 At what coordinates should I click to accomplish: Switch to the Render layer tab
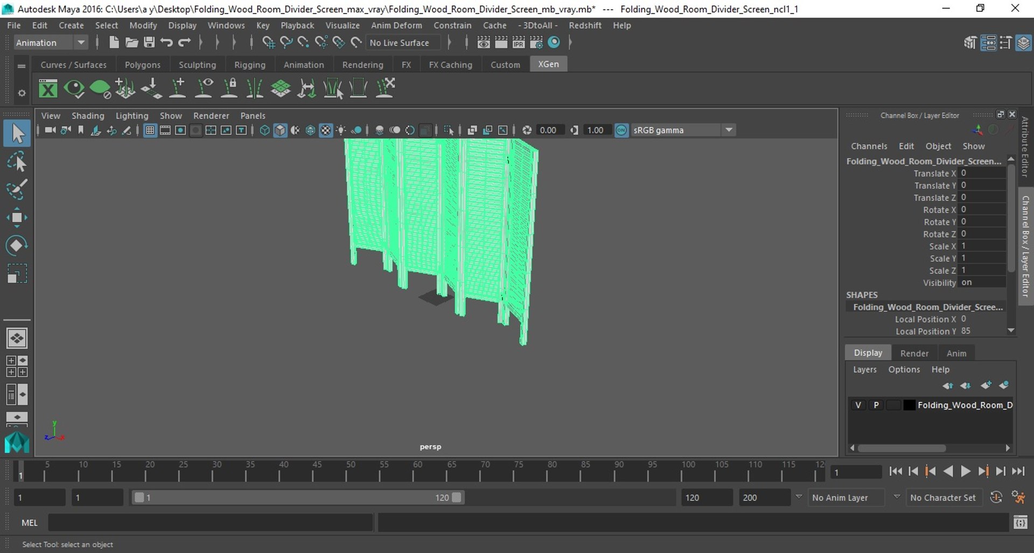[x=914, y=353]
